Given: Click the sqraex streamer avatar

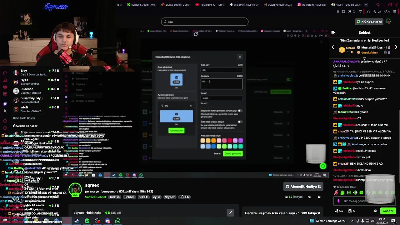Looking at the screenshot, I should click(x=75, y=190).
